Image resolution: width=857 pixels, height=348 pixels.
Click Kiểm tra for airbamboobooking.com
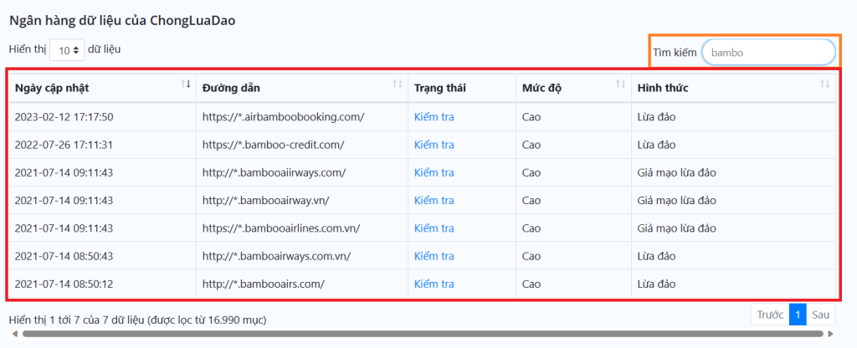point(434,117)
